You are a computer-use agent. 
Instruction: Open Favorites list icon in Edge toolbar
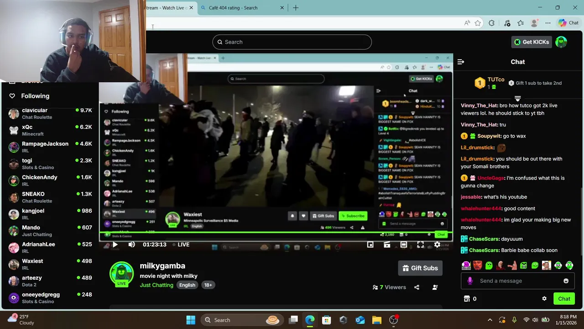pyautogui.click(x=521, y=23)
